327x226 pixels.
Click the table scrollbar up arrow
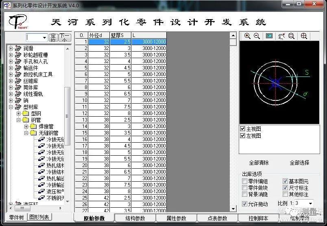(233, 35)
